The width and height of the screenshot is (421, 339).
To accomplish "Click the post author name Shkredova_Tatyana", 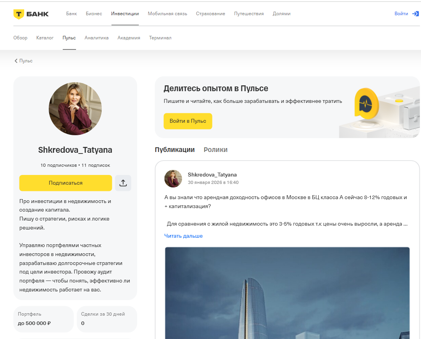I will pos(212,175).
